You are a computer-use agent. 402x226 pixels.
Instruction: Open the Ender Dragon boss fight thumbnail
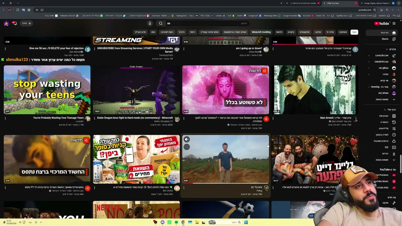click(136, 90)
